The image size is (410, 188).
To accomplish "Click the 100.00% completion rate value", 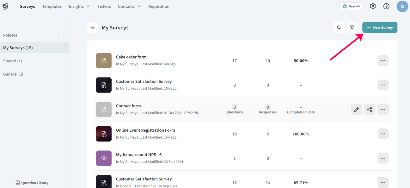I will click(301, 134).
